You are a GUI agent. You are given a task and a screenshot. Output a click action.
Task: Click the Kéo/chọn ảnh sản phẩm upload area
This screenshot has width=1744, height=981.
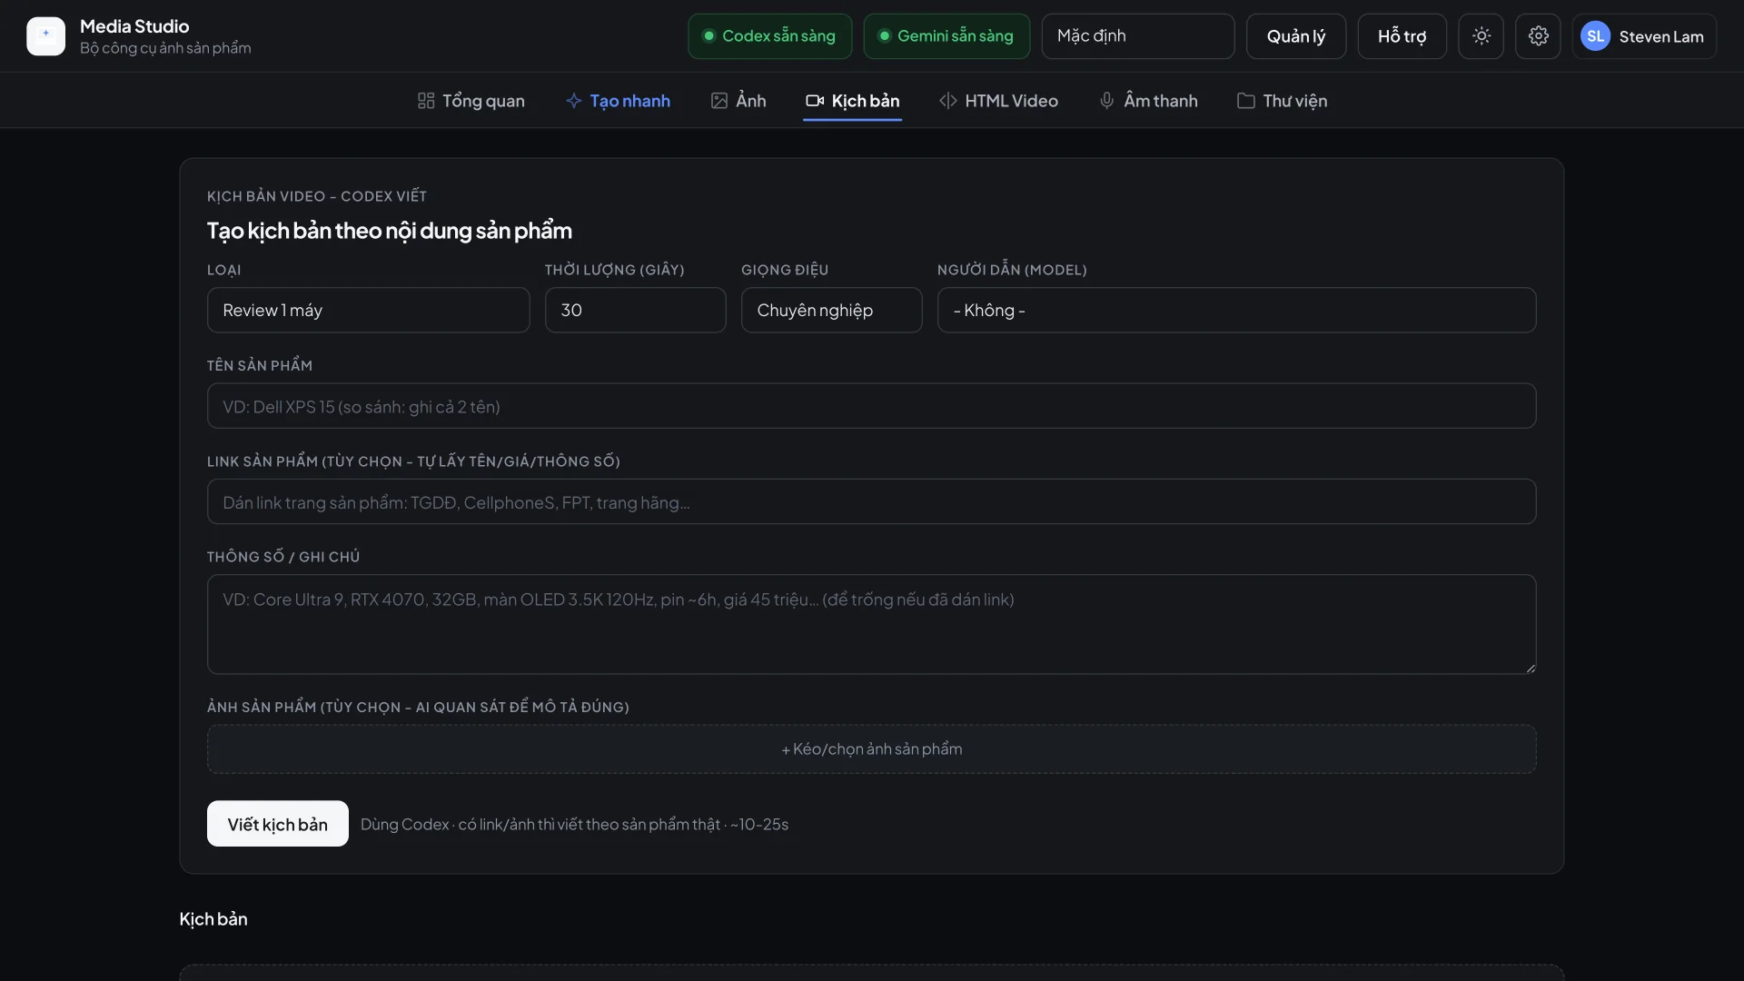pos(872,749)
